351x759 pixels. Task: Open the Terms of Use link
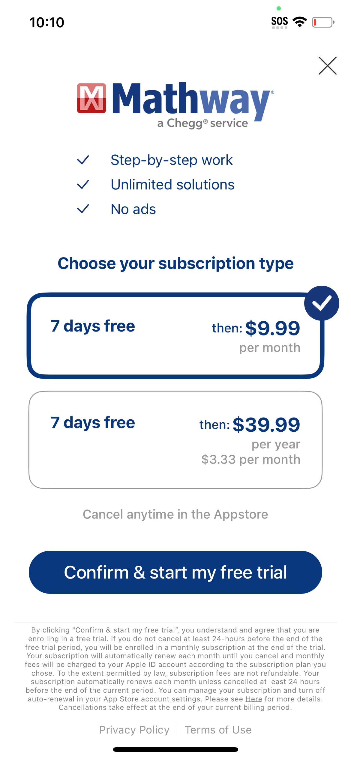pos(218,730)
